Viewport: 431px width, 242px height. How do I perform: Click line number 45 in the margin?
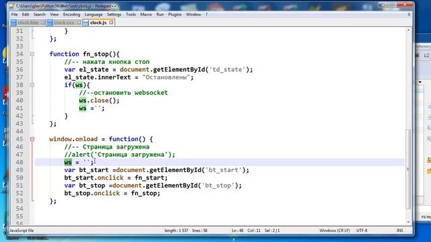pyautogui.click(x=20, y=139)
